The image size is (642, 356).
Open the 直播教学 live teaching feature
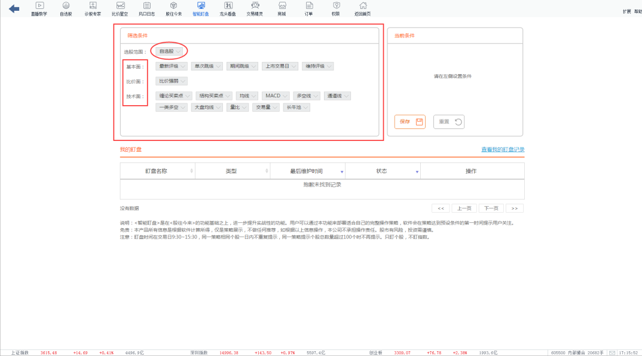coord(39,8)
